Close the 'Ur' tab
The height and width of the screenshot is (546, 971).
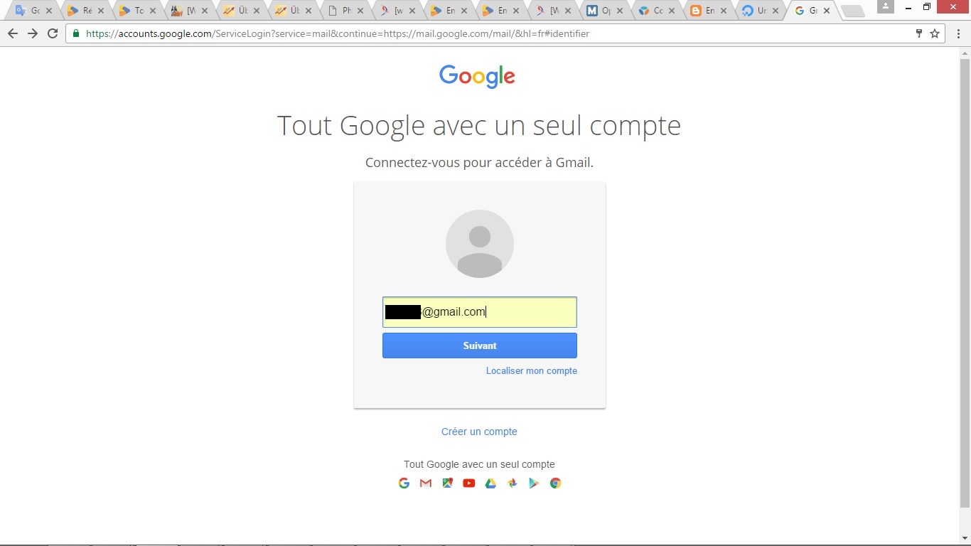pos(776,11)
